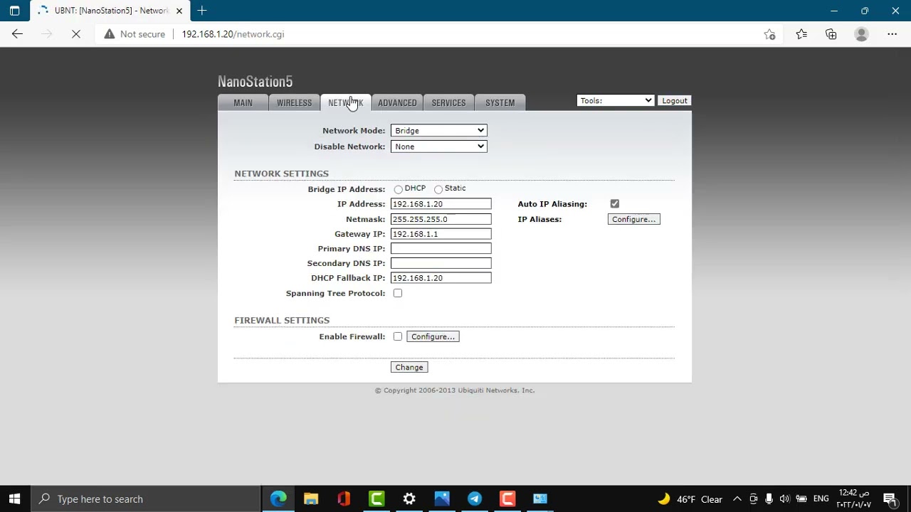The width and height of the screenshot is (911, 512).
Task: Configure IP Aliases
Action: tap(633, 219)
